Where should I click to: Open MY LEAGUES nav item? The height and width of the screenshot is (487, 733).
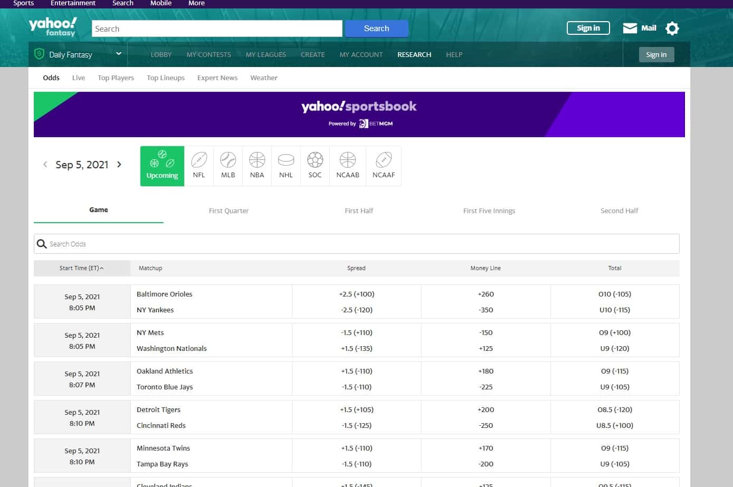[x=266, y=54]
